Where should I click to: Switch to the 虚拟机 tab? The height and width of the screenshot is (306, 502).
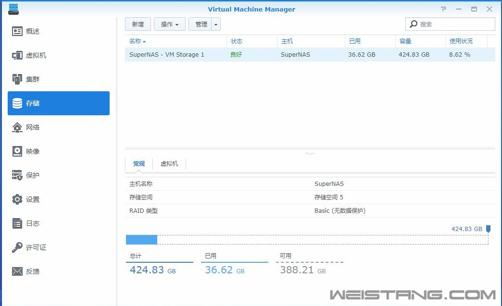click(x=169, y=163)
